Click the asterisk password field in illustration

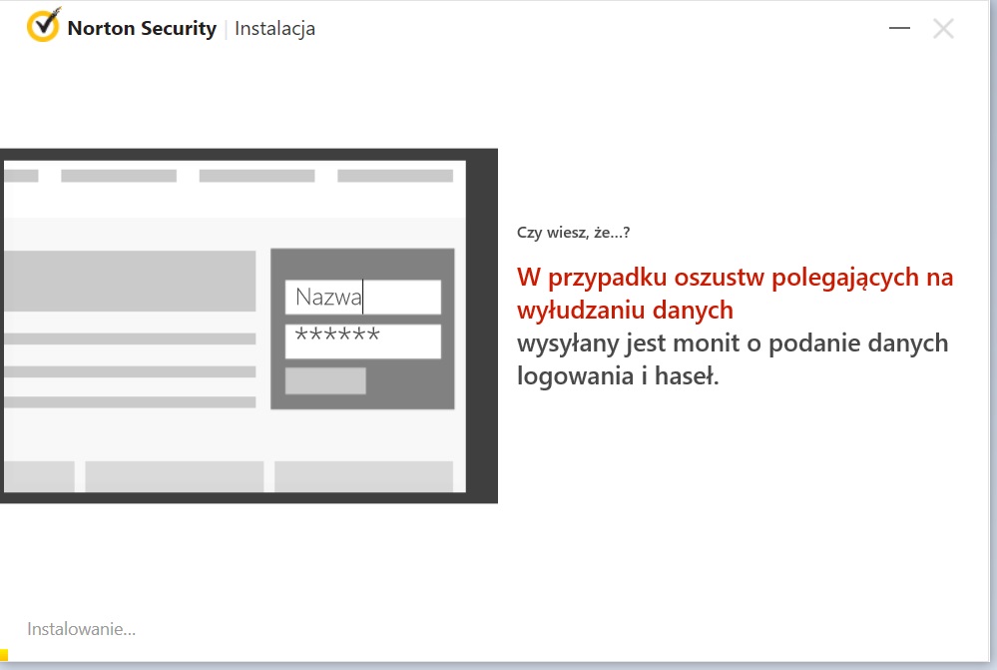[x=362, y=340]
